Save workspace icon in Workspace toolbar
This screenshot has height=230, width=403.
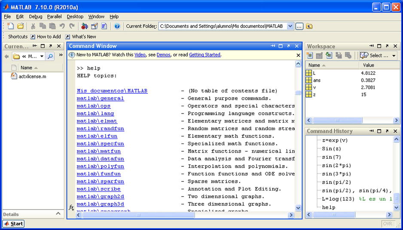339,55
